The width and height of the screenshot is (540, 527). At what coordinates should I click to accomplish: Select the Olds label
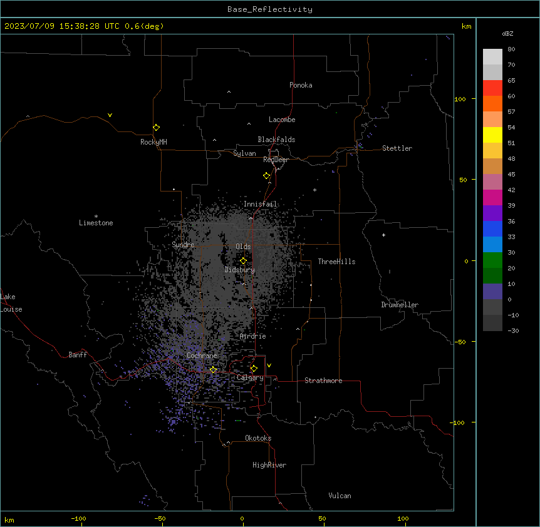click(x=243, y=247)
